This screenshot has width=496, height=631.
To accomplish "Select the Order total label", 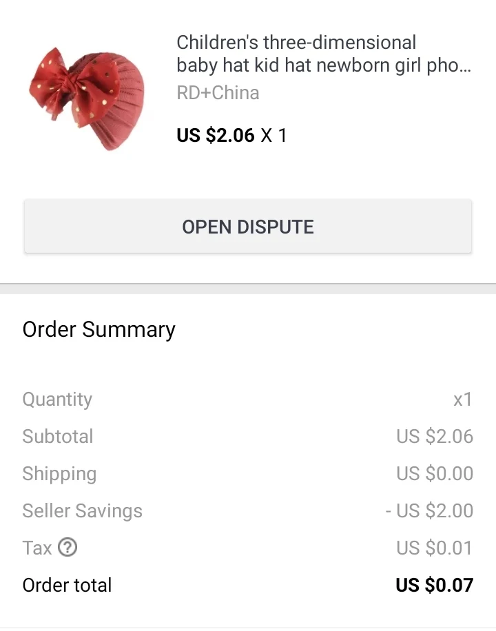I will (x=67, y=585).
